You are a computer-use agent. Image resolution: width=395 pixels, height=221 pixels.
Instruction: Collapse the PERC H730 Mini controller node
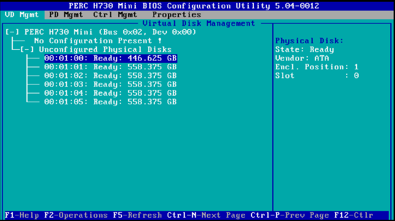tap(13, 32)
